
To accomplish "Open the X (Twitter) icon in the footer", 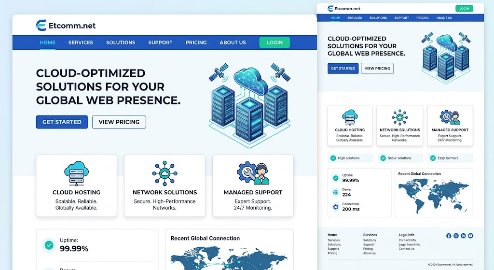I will coord(456,236).
